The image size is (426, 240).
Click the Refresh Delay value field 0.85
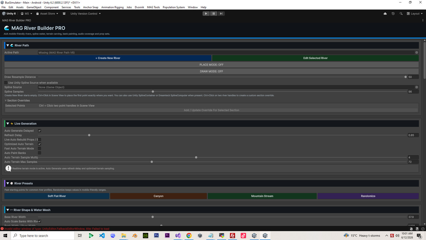[x=413, y=135]
